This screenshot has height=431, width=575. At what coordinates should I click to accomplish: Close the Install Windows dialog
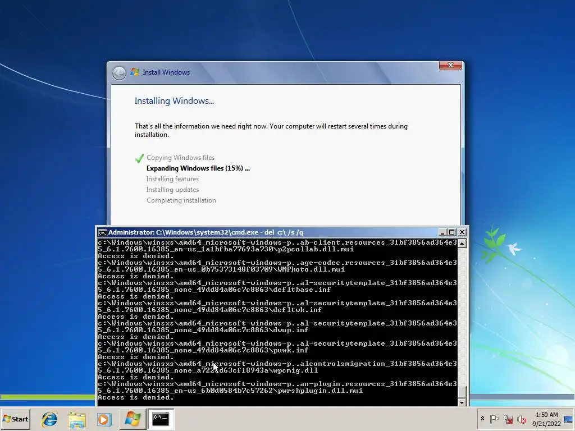point(450,65)
